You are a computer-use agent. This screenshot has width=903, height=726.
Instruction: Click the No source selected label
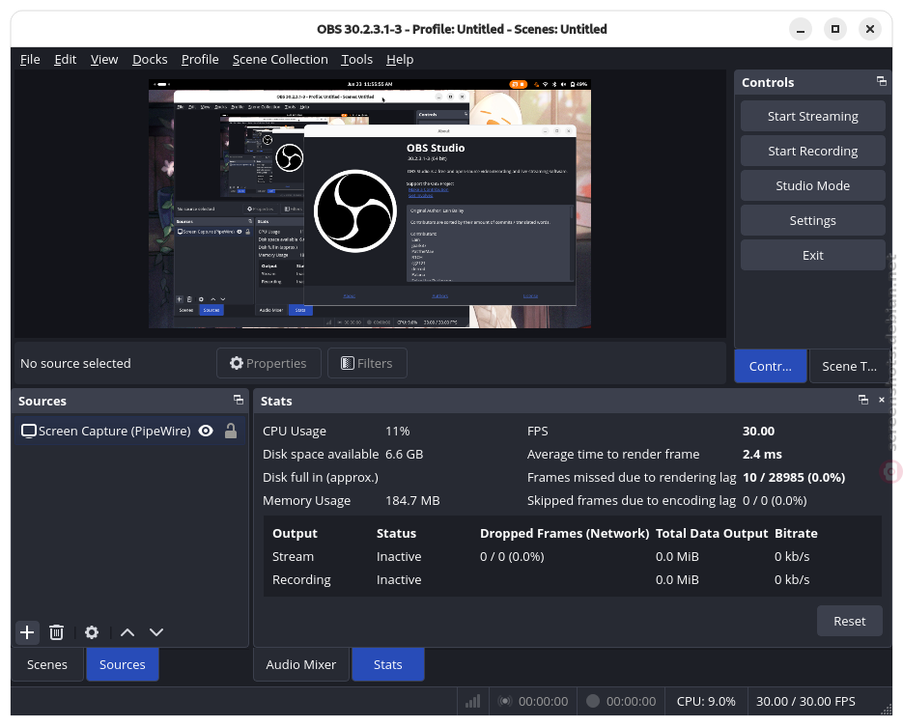click(x=75, y=363)
